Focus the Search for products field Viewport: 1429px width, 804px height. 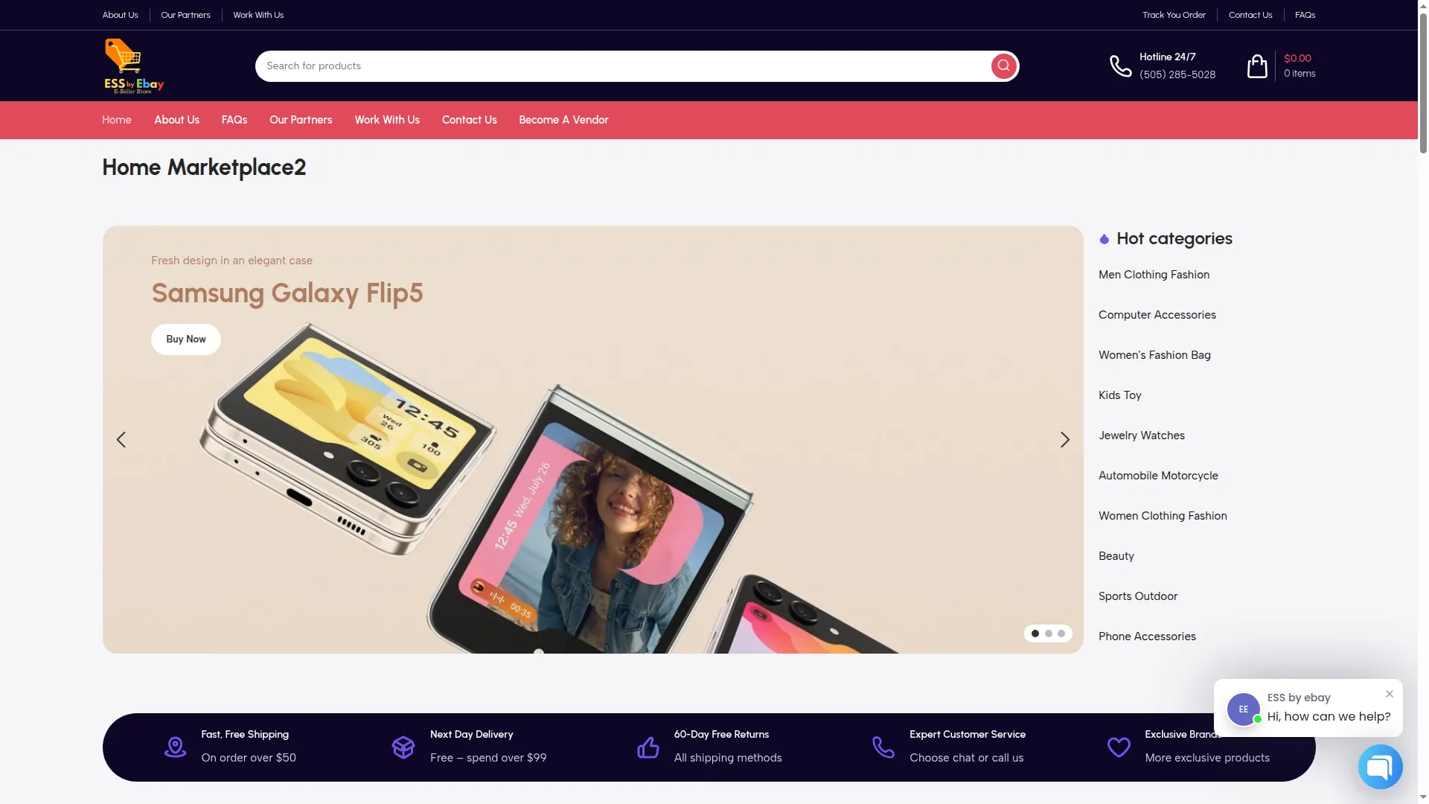tap(621, 66)
